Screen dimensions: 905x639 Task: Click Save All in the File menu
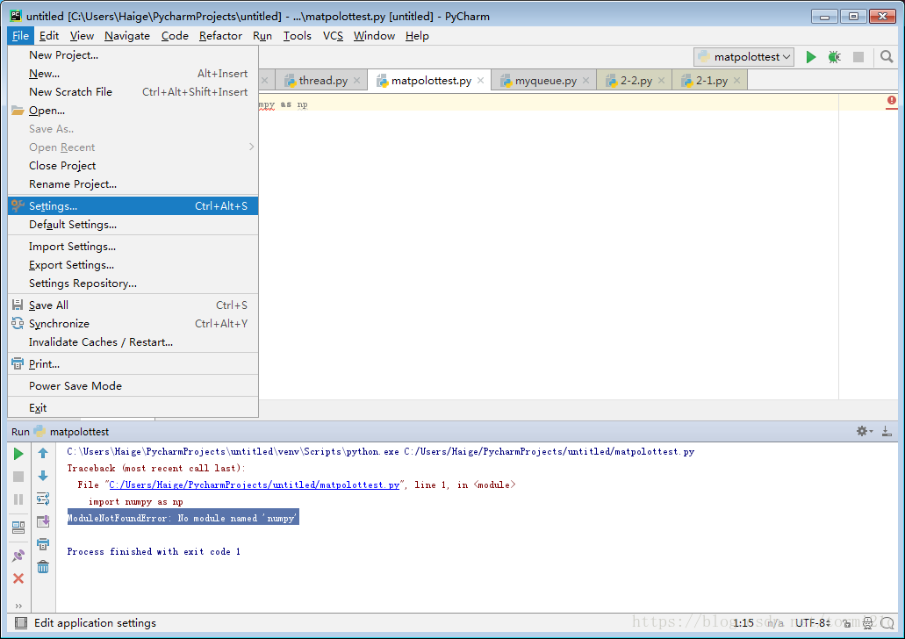click(133, 305)
